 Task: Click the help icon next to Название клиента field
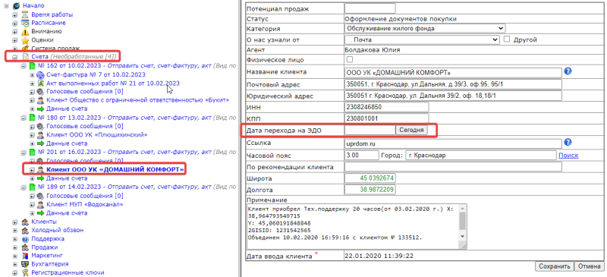(568, 71)
